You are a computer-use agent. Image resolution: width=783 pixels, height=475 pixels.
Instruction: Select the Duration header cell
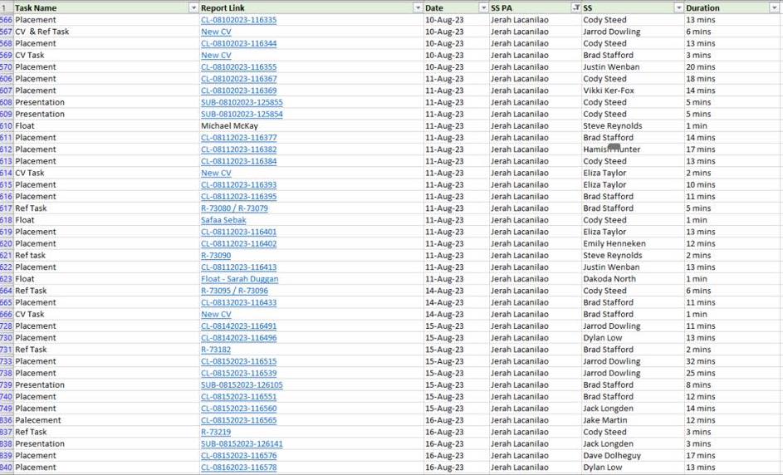[x=732, y=8]
